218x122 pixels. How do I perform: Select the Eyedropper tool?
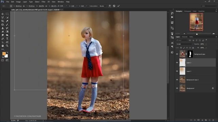click(x=7, y=21)
